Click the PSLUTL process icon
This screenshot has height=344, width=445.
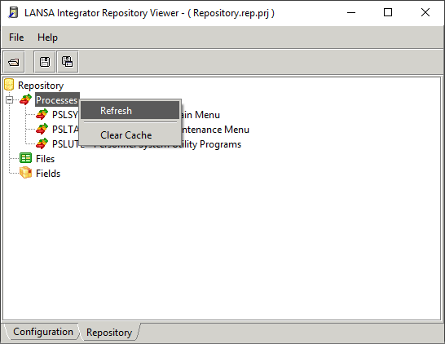42,144
